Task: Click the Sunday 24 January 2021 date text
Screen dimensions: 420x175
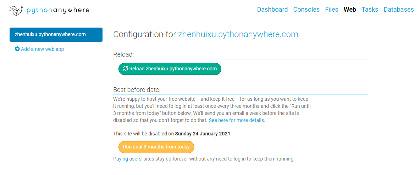Action: [x=203, y=134]
